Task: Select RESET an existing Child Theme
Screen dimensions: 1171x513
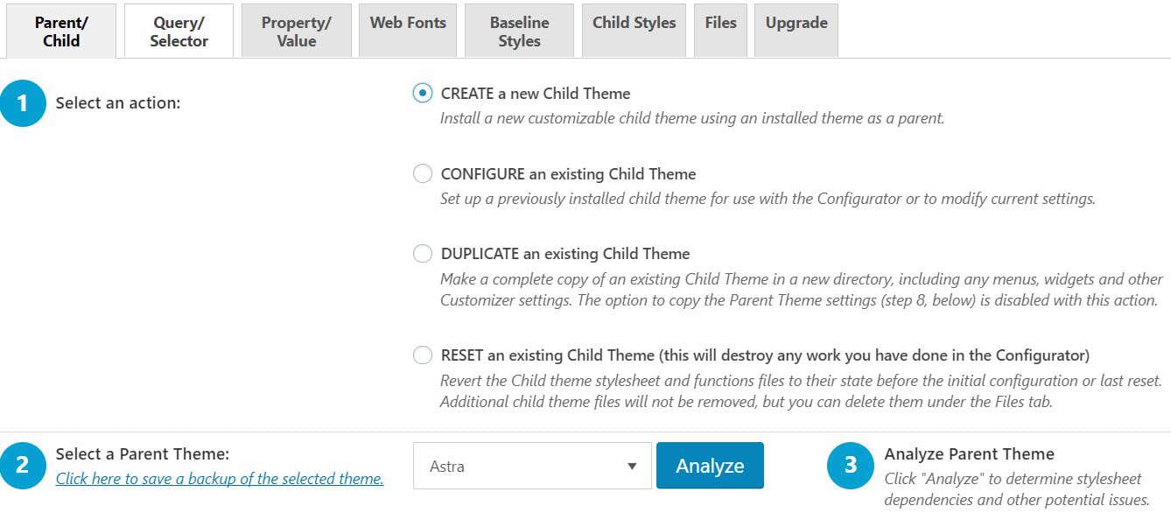Action: tap(423, 355)
